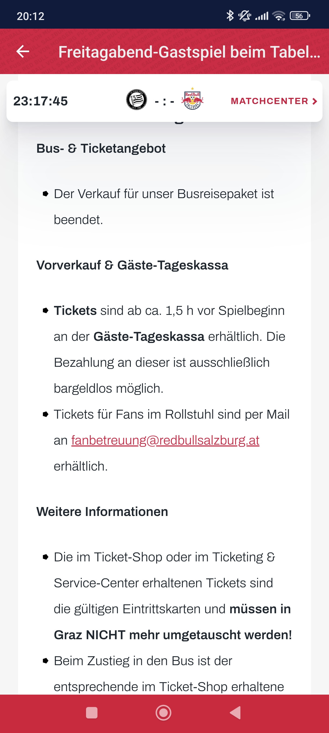This screenshot has width=329, height=733.
Task: Tap the battery level indicator
Action: 300,16
